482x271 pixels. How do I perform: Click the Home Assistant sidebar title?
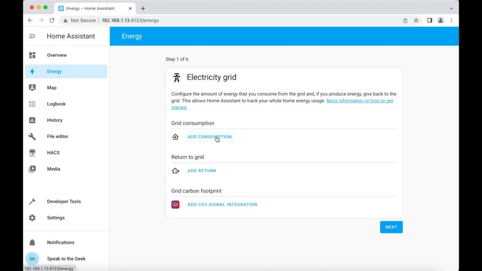[71, 36]
